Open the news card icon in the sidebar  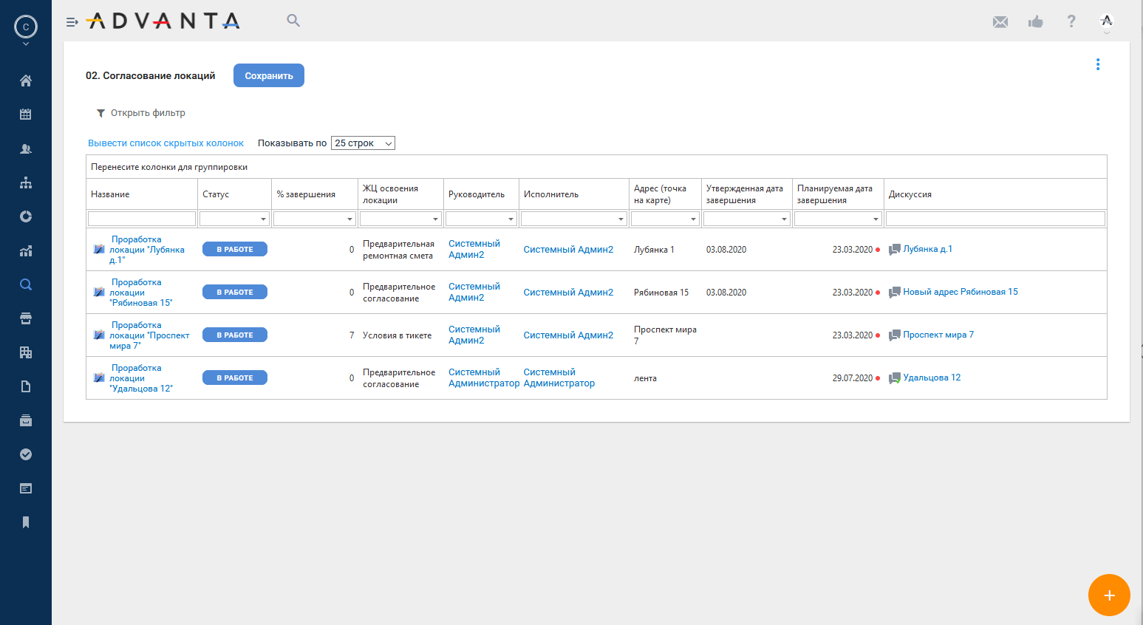[x=26, y=488]
